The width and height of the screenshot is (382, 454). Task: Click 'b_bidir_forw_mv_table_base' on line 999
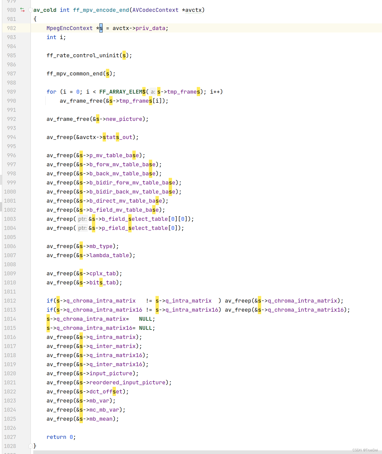132,183
